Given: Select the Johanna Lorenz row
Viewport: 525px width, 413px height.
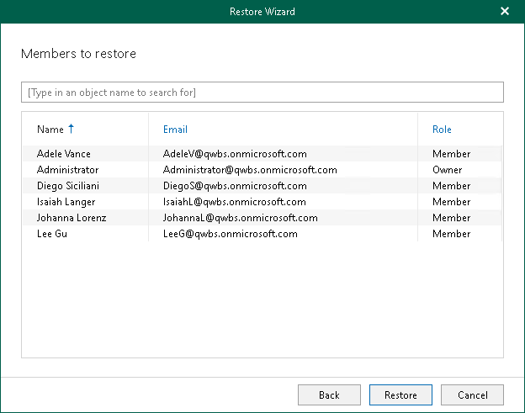Looking at the screenshot, I should click(x=72, y=218).
